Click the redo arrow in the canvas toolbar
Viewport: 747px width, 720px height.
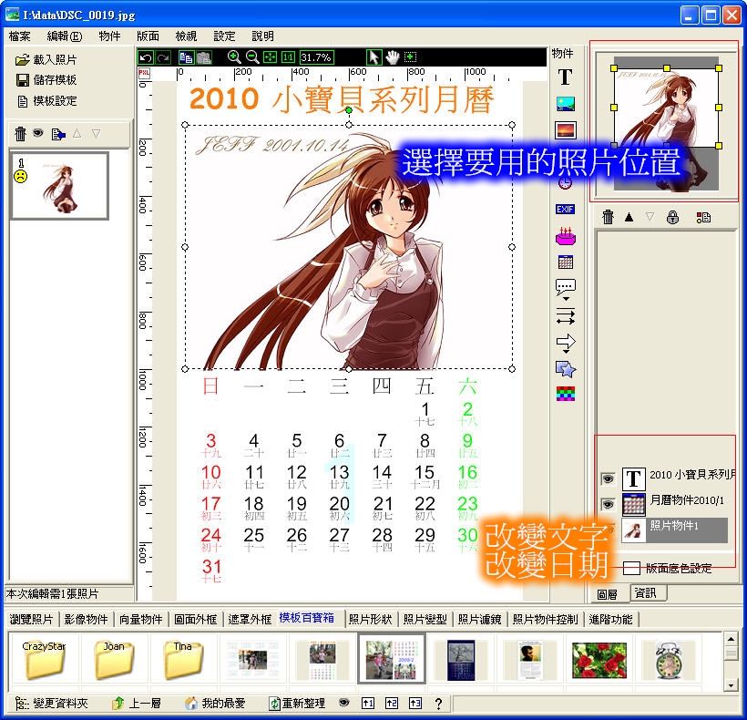163,58
